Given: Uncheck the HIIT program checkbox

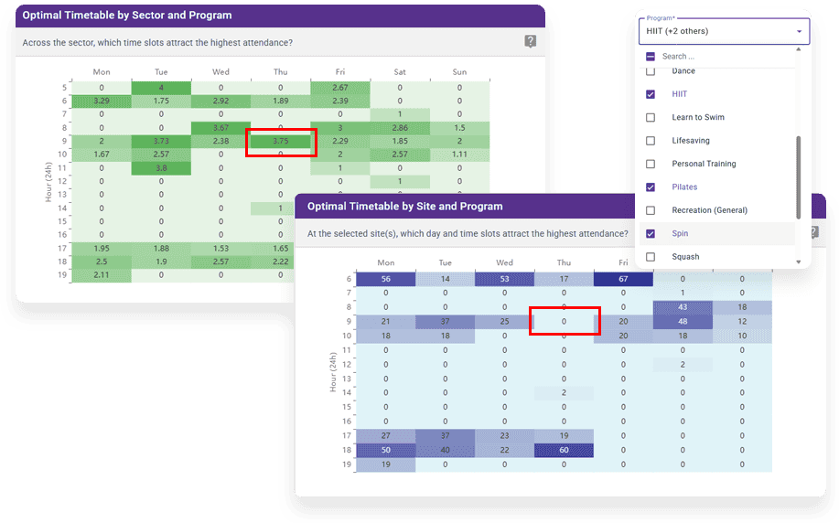Looking at the screenshot, I should 651,94.
